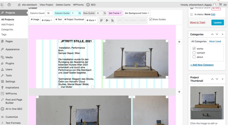Open the Set Frame dropdown
The height and width of the screenshot is (125, 228).
point(115,13)
